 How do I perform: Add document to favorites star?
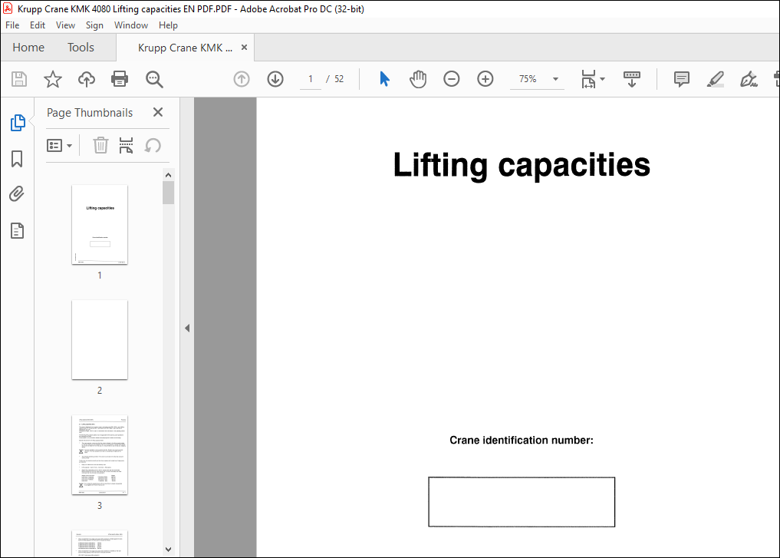(x=53, y=79)
